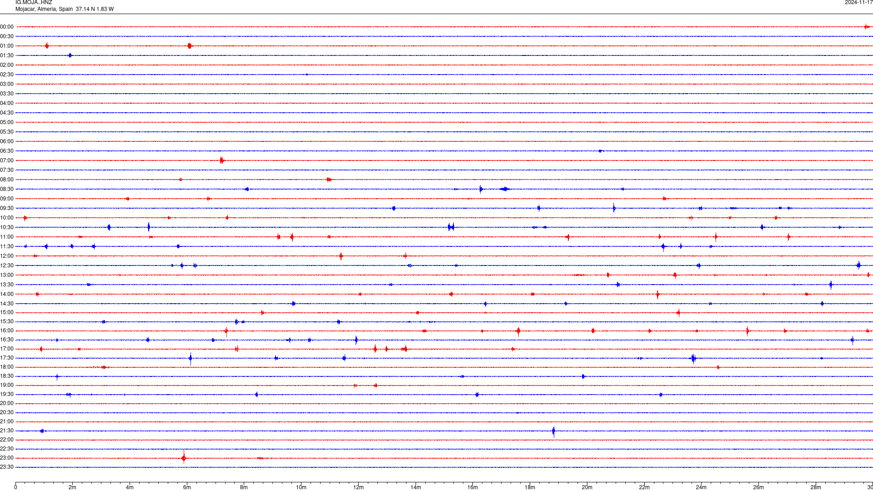This screenshot has width=873, height=491.
Task: Click the 2m tick label on time axis
Action: 72,487
